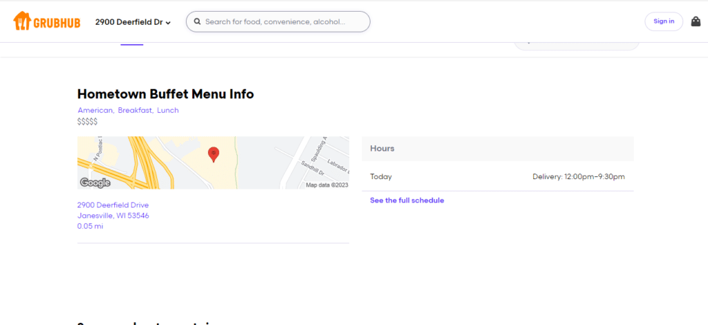Click the Sign in button
This screenshot has height=325, width=708.
pos(664,21)
